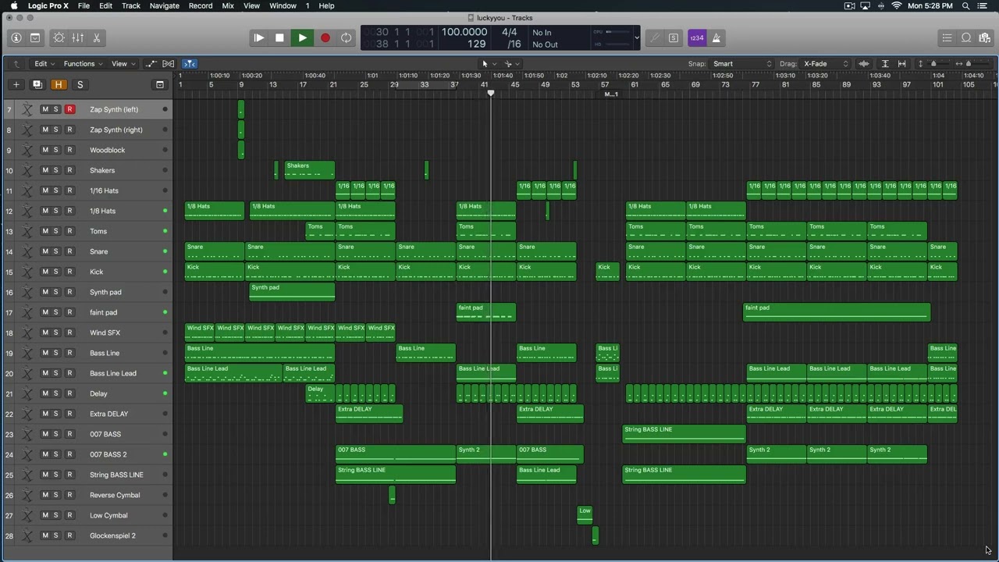Open the Snap Smart dropdown
999x562 pixels.
point(741,63)
